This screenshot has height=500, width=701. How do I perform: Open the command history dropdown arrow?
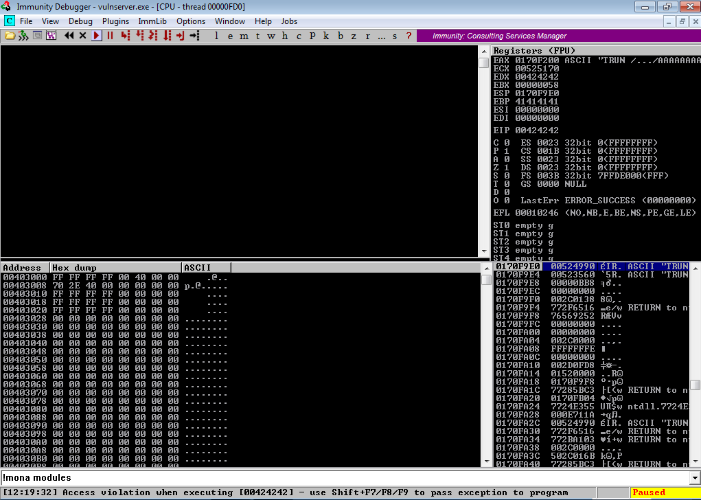(694, 477)
